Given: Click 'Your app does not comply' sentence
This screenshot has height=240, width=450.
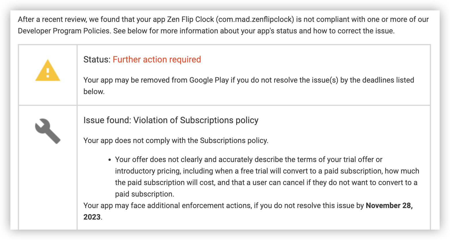Looking at the screenshot, I should pos(176,140).
